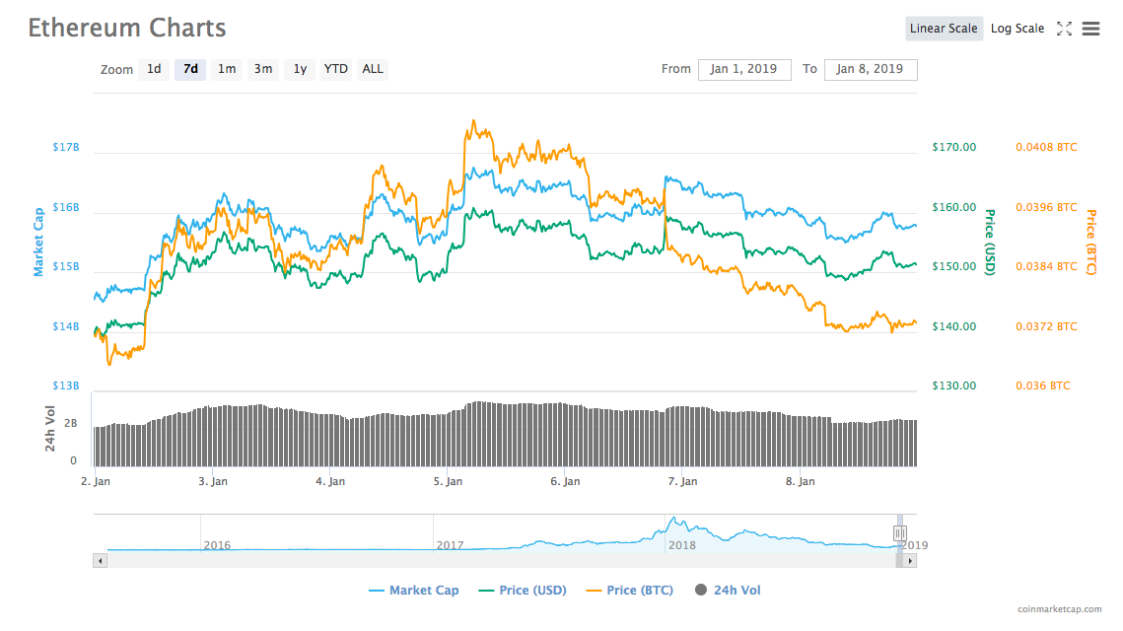This screenshot has height=631, width=1123.
Task: Hide the Market Cap series via its legend
Action: pos(413,590)
